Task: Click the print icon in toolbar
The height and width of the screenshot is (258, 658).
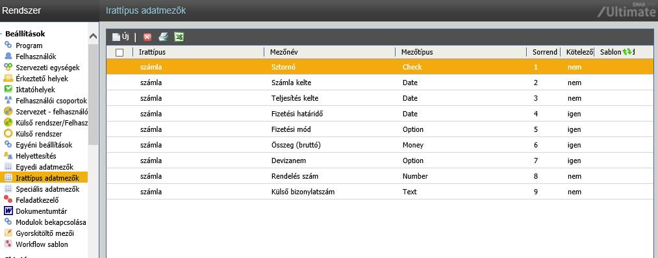Action: click(163, 37)
